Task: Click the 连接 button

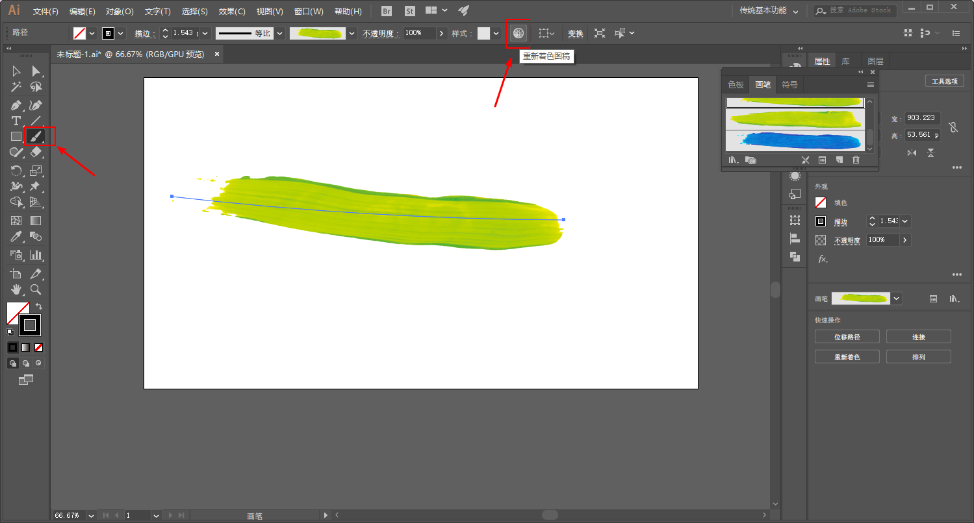Action: pos(919,337)
